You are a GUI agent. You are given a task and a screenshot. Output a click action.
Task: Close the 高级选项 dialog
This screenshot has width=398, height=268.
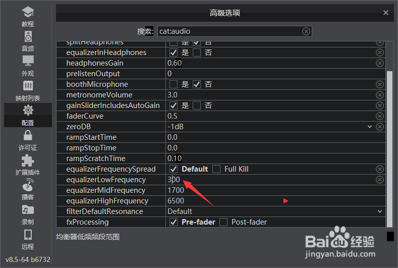coord(386,13)
